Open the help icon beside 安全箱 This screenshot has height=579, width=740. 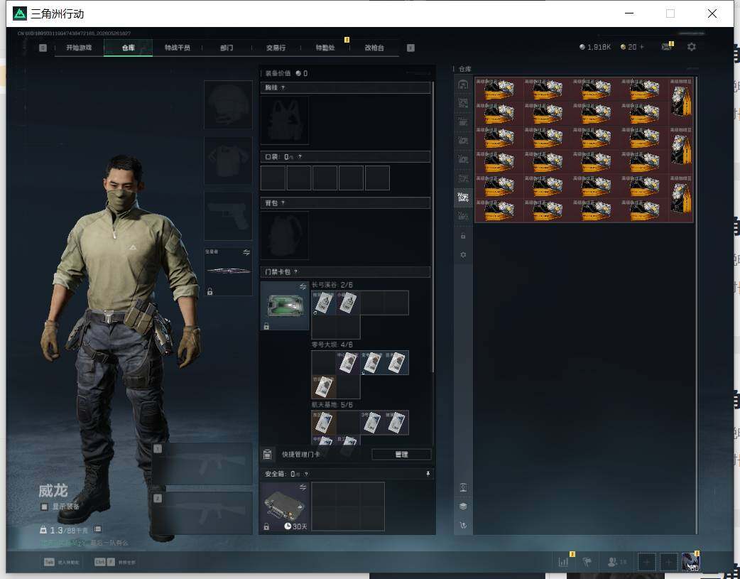[306, 474]
